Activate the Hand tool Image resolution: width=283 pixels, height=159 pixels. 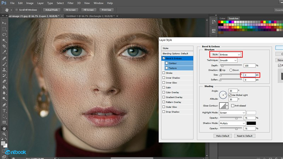(x=4, y=128)
